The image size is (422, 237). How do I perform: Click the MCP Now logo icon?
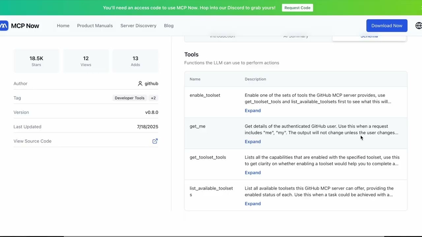(4, 26)
